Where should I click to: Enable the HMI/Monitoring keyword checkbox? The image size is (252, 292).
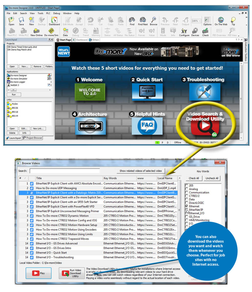187,220
